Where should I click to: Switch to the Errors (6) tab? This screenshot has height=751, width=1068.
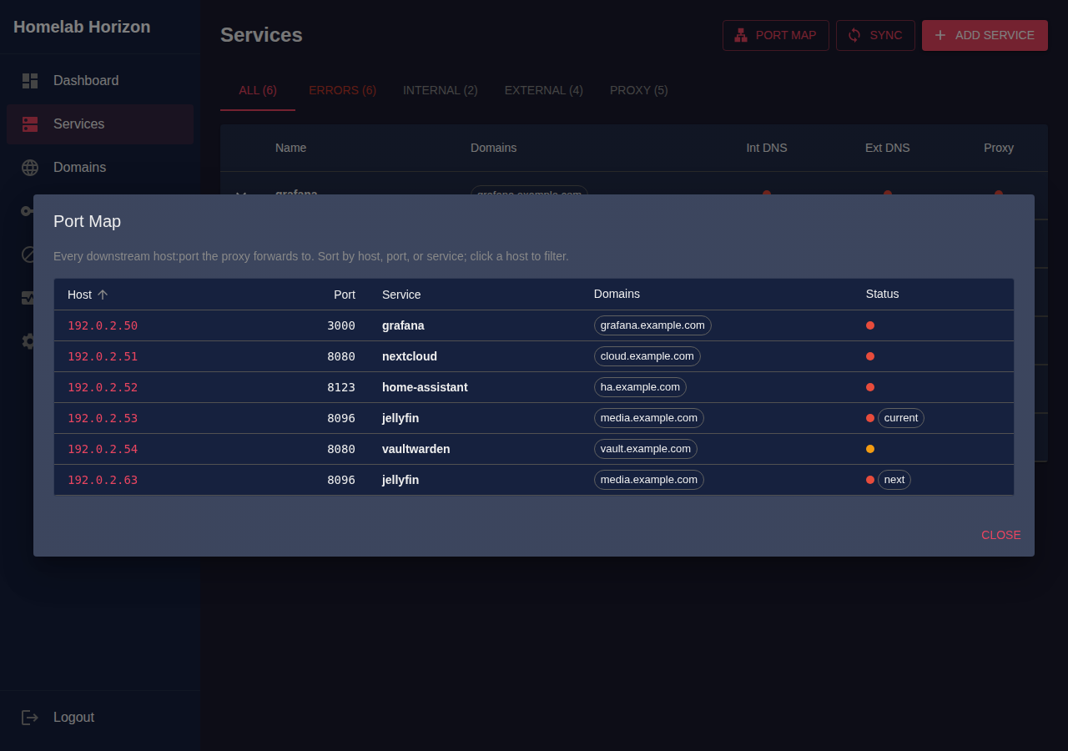point(342,90)
